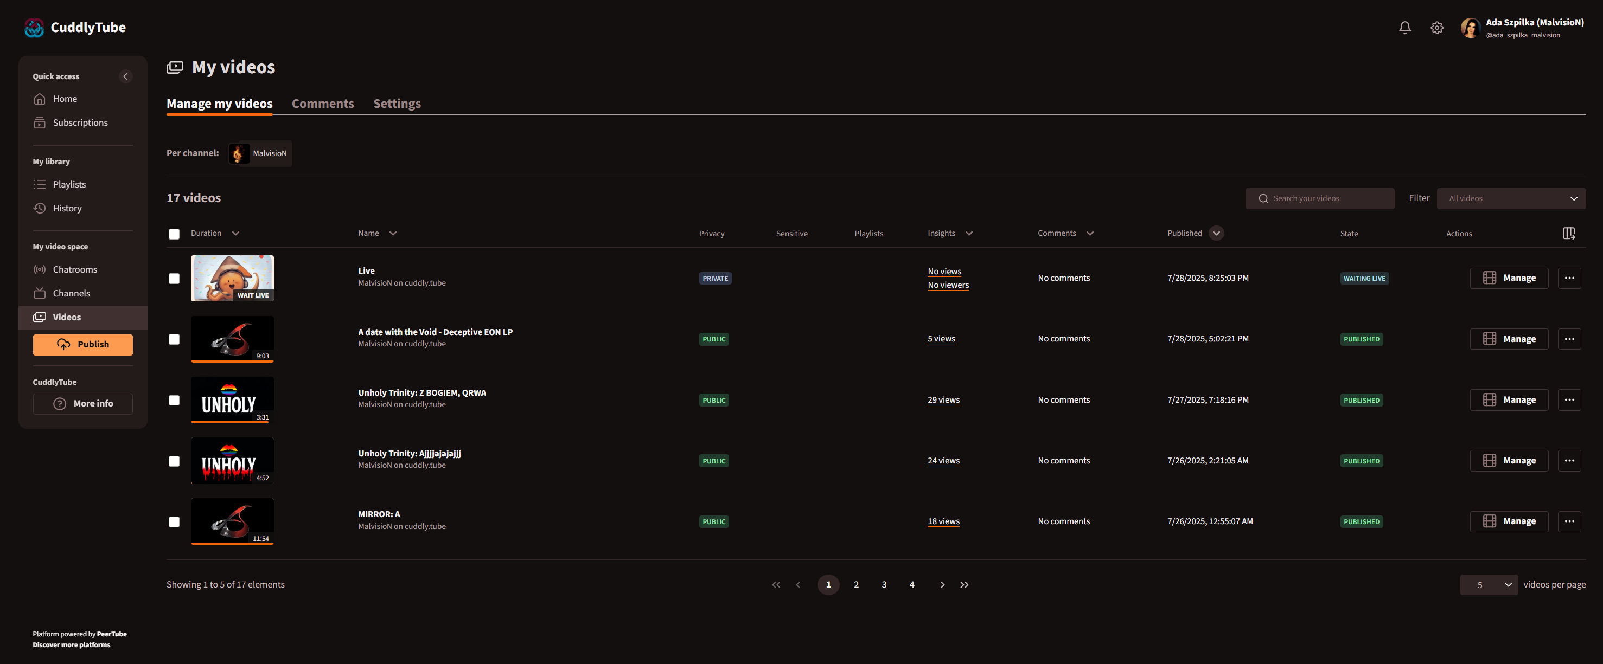Go to the last page of videos
This screenshot has height=664, width=1603.
pyautogui.click(x=964, y=584)
